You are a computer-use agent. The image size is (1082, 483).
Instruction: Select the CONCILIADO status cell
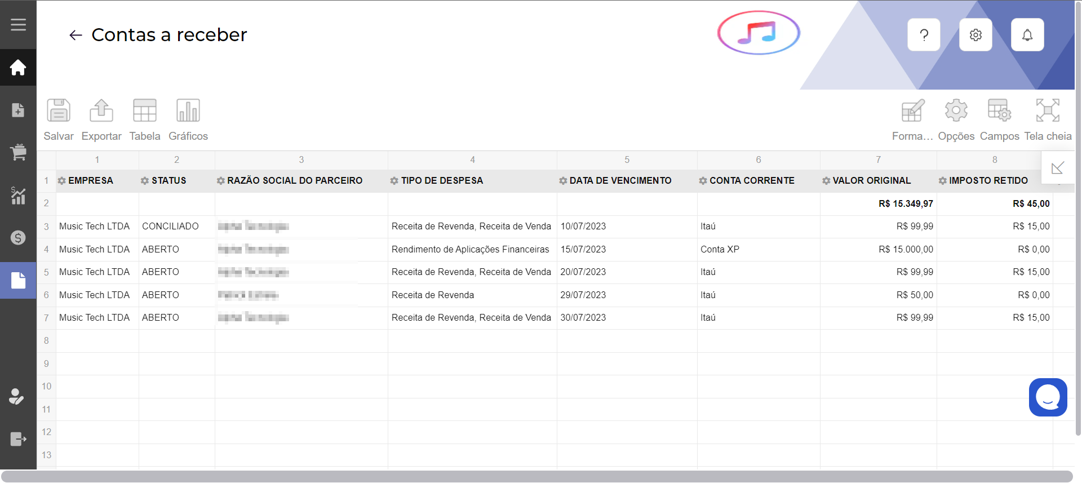pos(170,227)
